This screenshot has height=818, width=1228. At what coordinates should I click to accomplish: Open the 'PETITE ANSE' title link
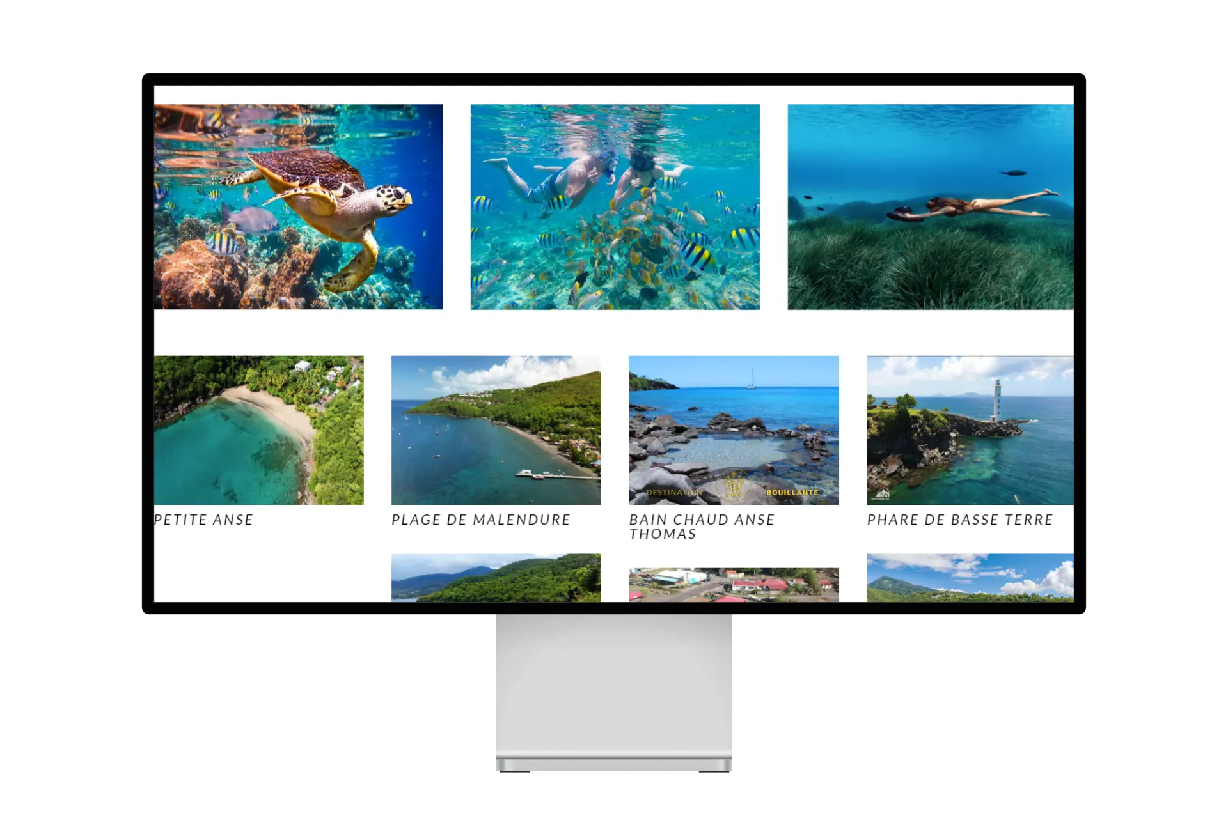click(x=203, y=520)
